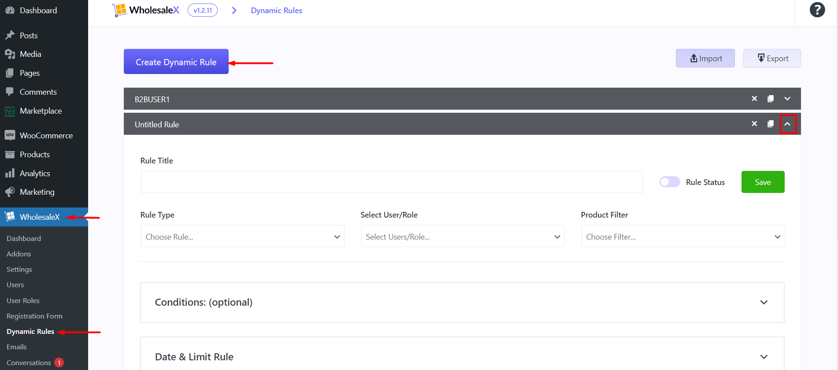The height and width of the screenshot is (370, 838).
Task: Go to User Roles submenu
Action: point(23,300)
